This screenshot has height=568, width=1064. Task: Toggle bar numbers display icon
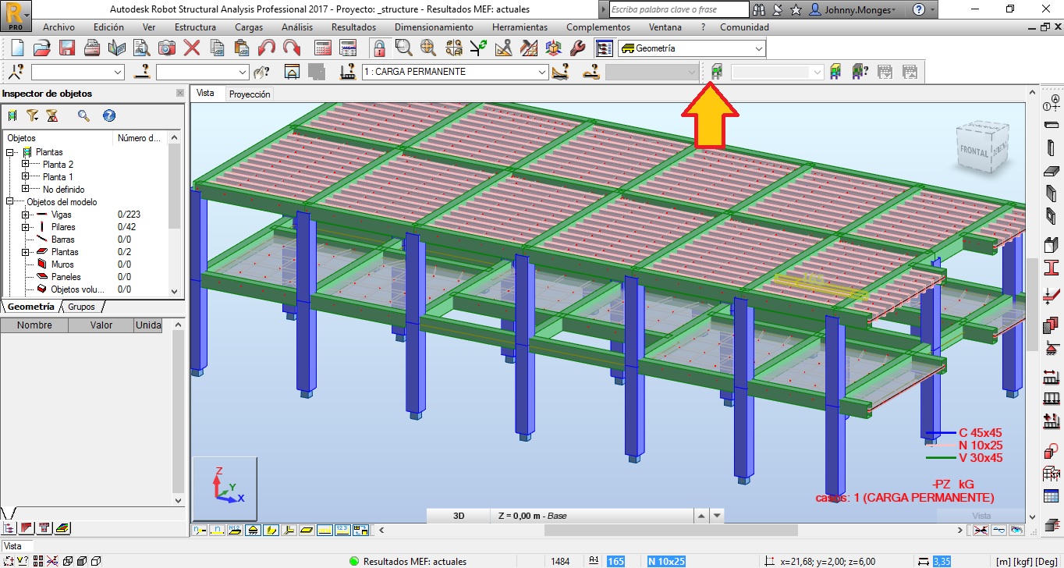(x=216, y=530)
